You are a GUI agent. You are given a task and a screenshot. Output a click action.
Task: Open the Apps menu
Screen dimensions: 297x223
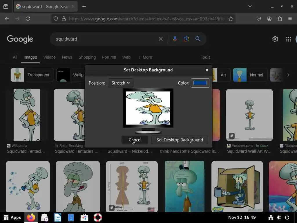tap(12, 217)
